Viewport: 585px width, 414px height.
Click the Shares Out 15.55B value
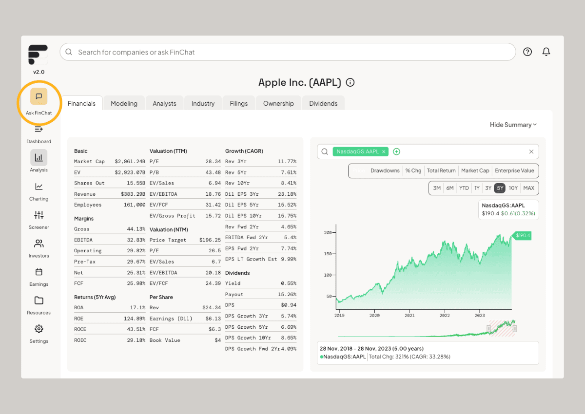[x=136, y=183]
